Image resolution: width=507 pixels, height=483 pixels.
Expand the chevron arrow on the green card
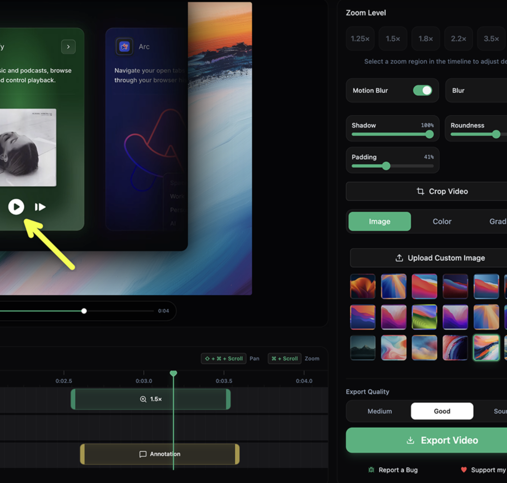[x=68, y=46]
